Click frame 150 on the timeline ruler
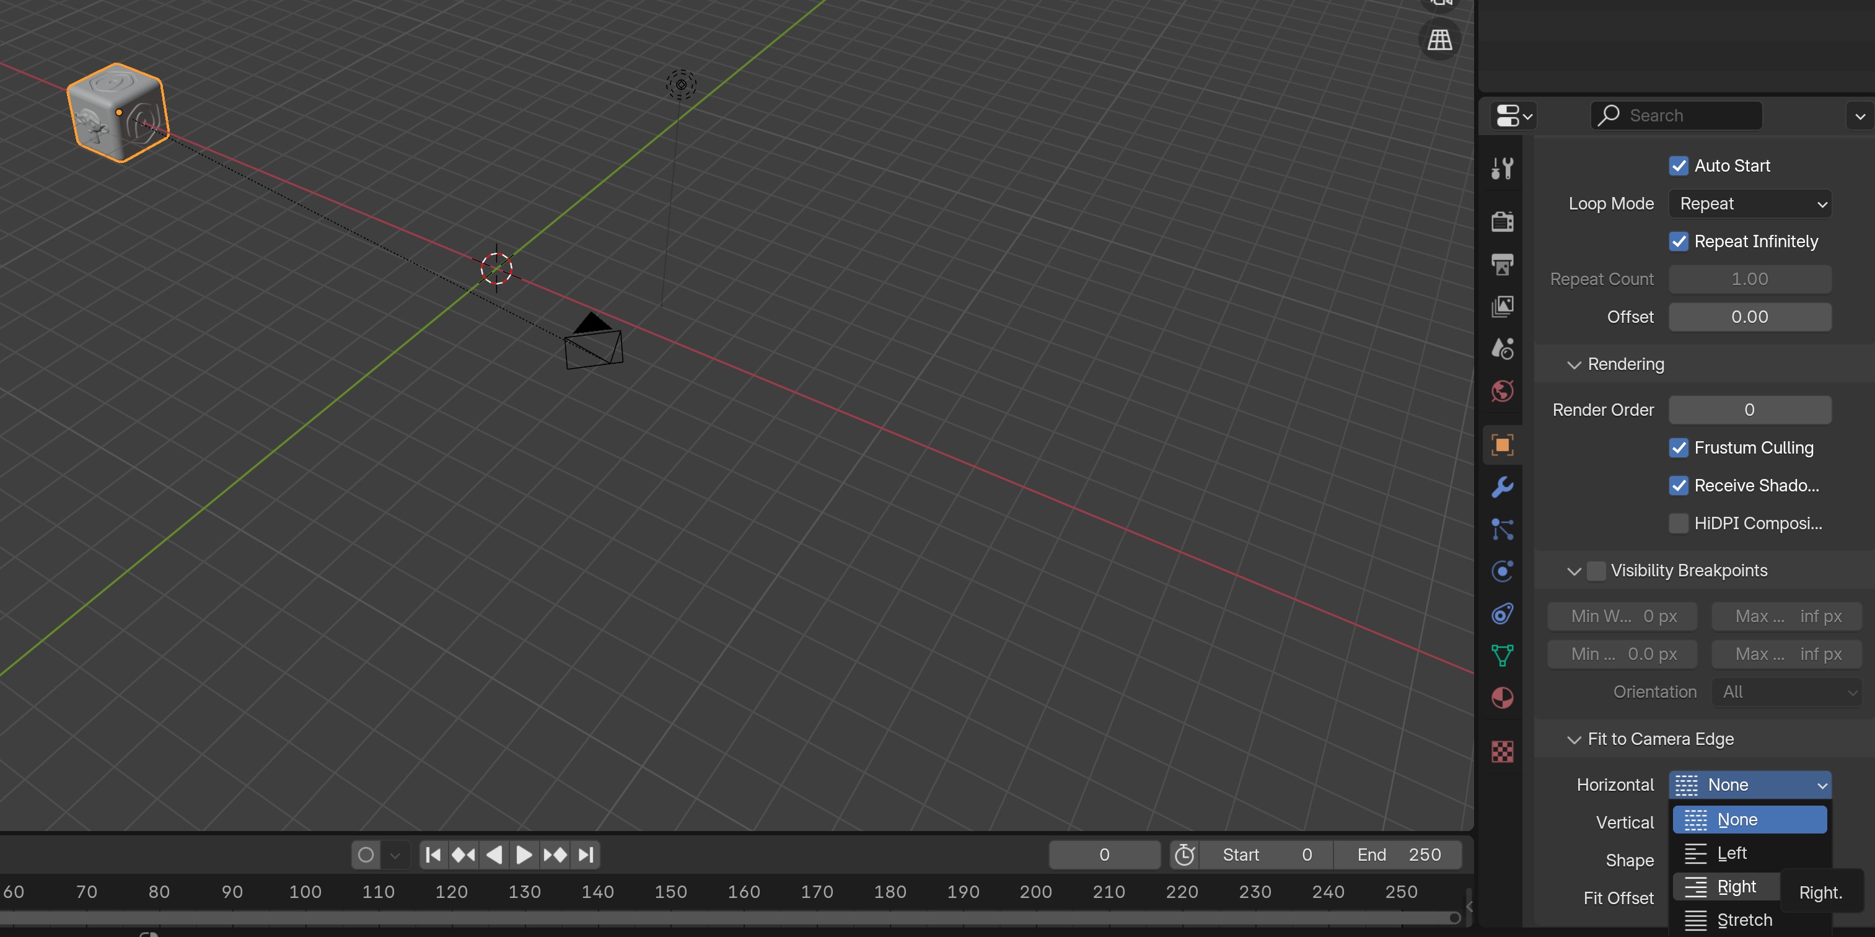1875x937 pixels. 670,892
